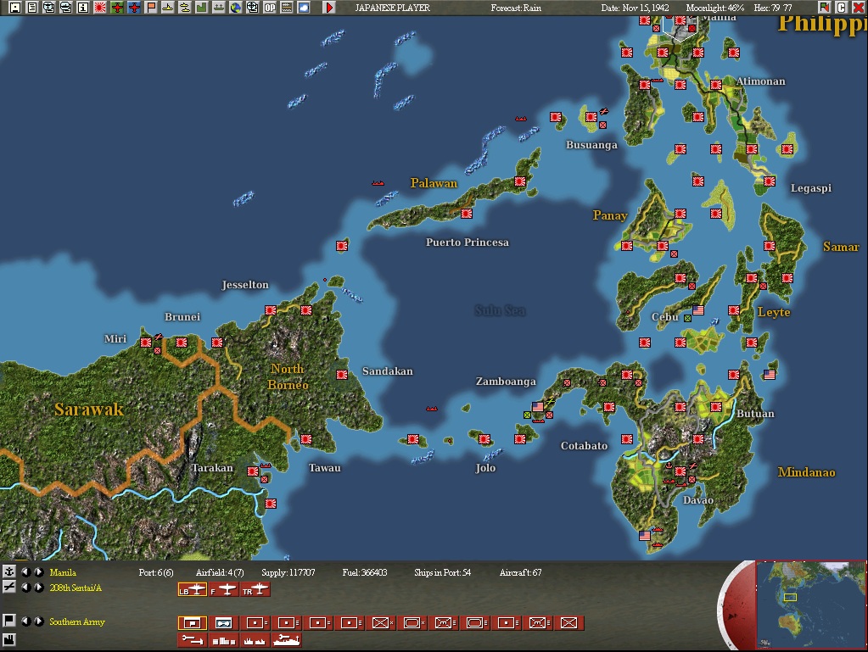The width and height of the screenshot is (868, 652).
Task: Select the Japanese base at Jesselton
Action: (x=270, y=310)
